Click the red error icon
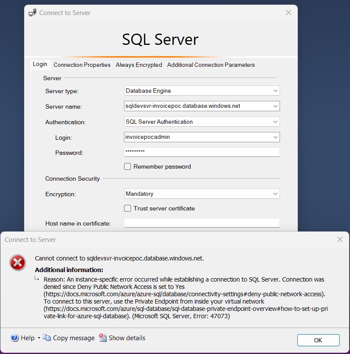The image size is (350, 354). pos(18,263)
